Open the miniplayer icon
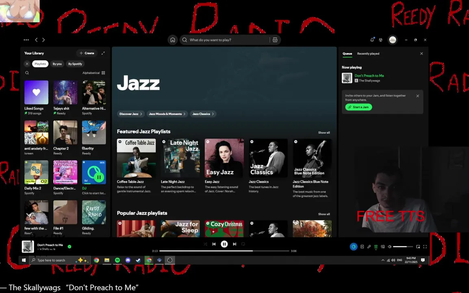The width and height of the screenshot is (469, 293). [418, 247]
